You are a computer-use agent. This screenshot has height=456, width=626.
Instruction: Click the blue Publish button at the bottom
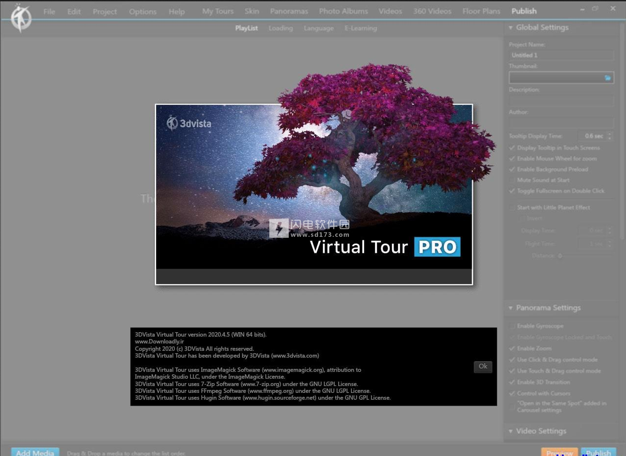tap(598, 452)
